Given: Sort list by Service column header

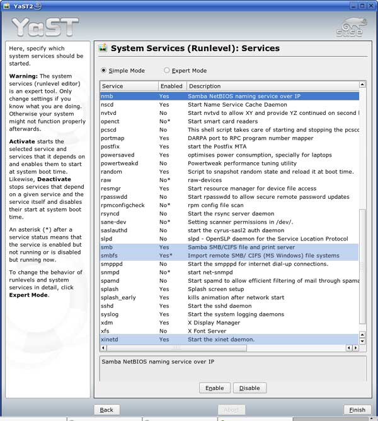Looking at the screenshot, I should [129, 86].
